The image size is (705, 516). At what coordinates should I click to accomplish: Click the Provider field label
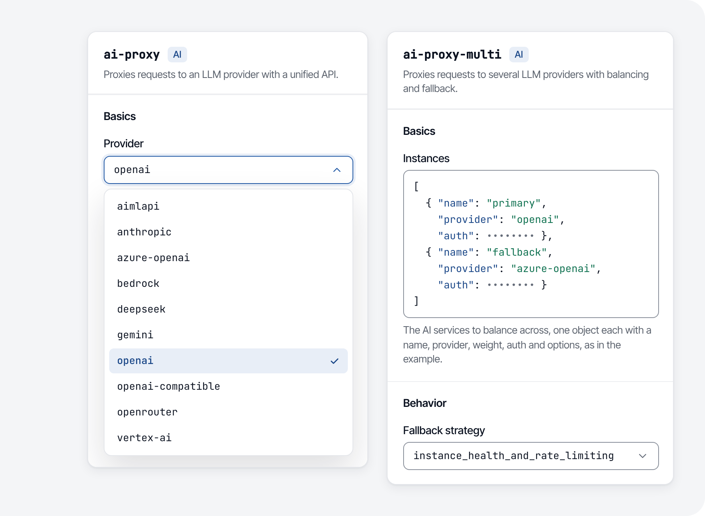(124, 143)
